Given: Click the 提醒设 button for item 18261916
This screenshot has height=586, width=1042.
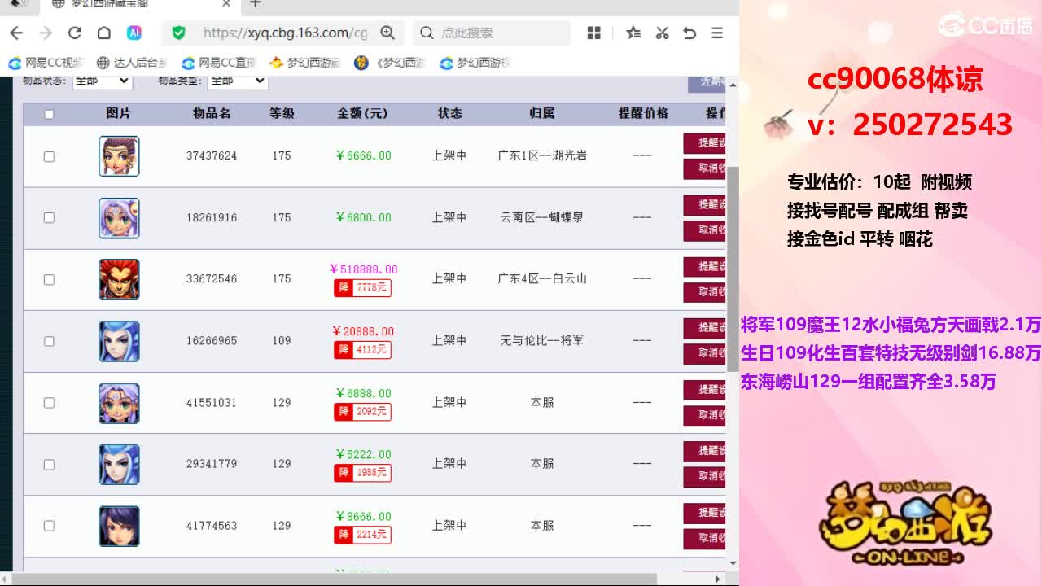Looking at the screenshot, I should pyautogui.click(x=704, y=204).
